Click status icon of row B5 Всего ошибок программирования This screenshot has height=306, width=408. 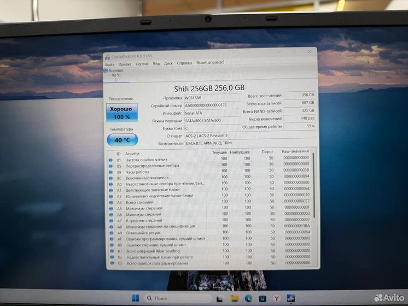tap(112, 263)
